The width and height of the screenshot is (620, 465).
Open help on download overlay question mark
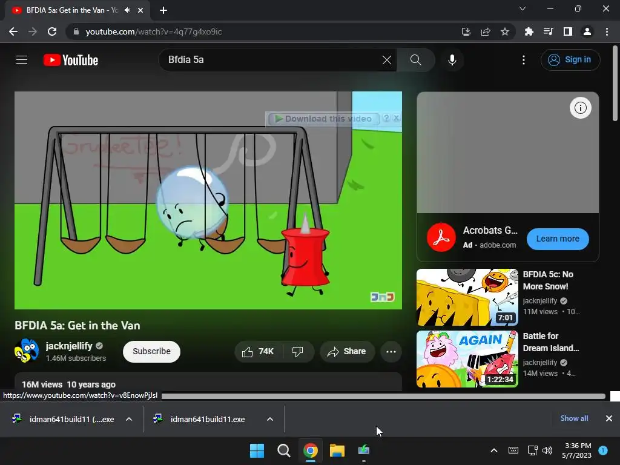(x=386, y=118)
